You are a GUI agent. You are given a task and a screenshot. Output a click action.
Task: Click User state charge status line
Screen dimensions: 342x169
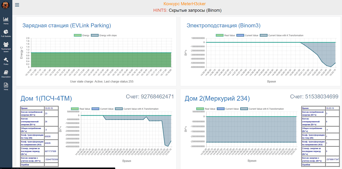pyautogui.click(x=102, y=81)
